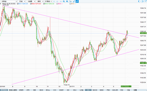Select the WR indicator tab
The image size is (147, 91).
[128, 90]
